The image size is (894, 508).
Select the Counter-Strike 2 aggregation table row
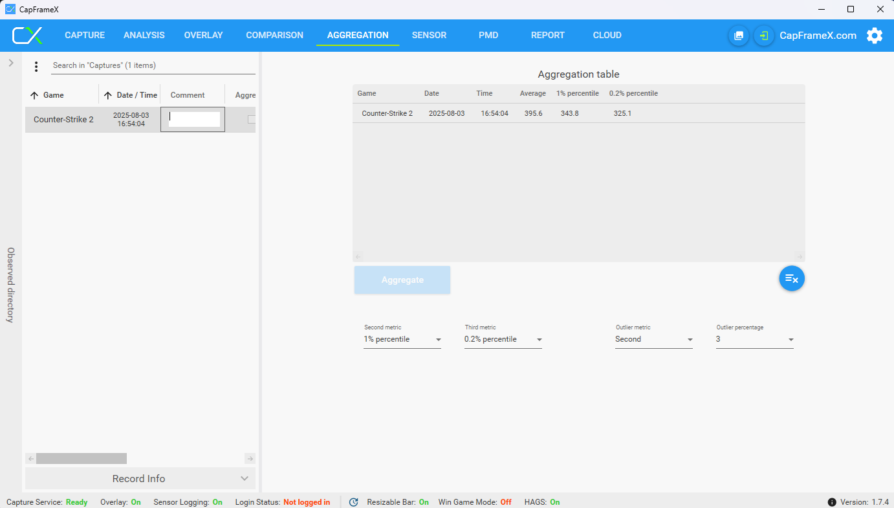click(x=579, y=113)
